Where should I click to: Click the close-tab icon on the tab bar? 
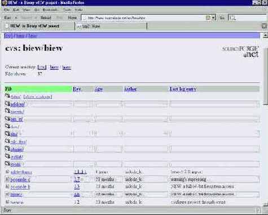[x=265, y=26]
